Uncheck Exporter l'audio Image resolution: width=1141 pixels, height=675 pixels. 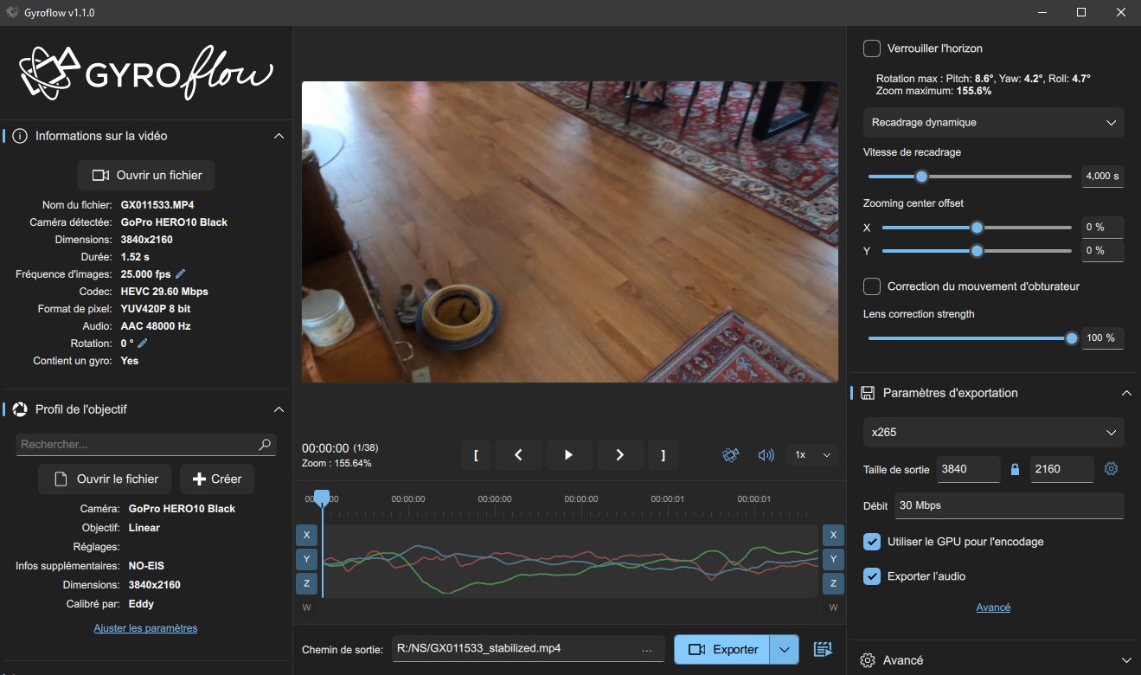click(872, 576)
